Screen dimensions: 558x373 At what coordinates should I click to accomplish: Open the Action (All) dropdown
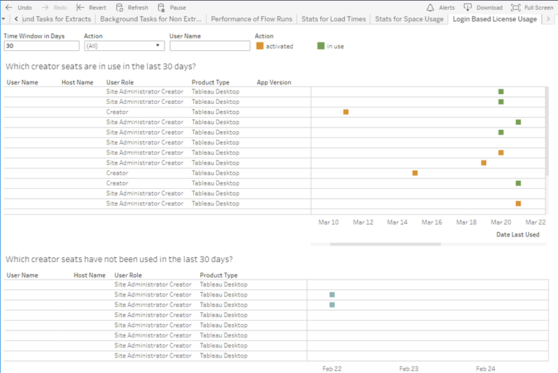(x=124, y=46)
